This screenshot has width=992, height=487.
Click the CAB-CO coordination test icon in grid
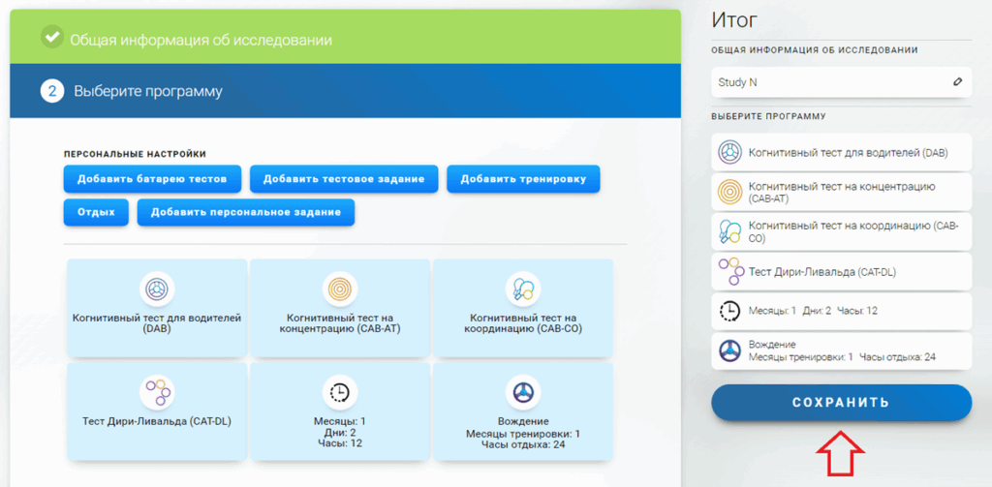(522, 289)
